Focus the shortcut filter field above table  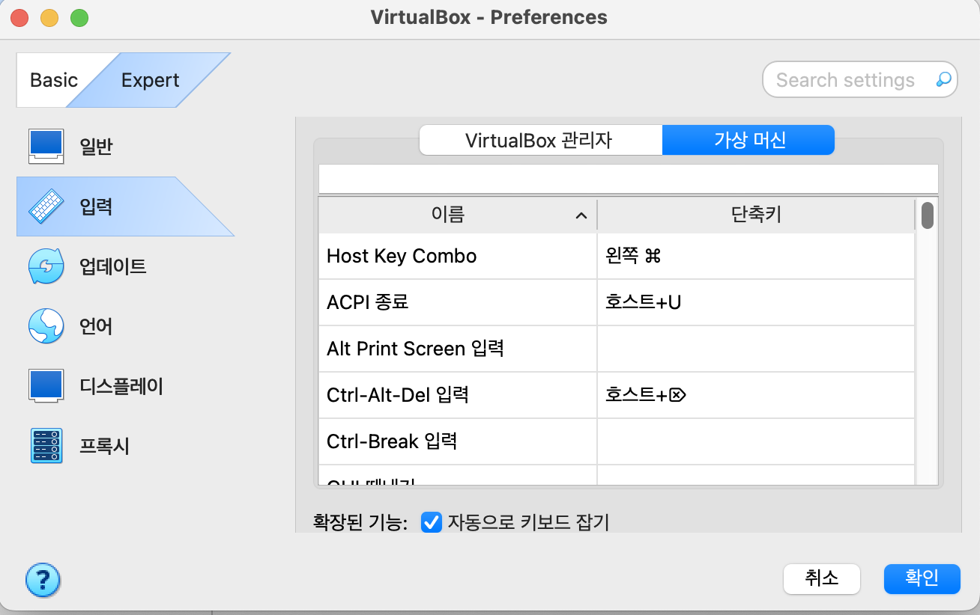point(628,179)
